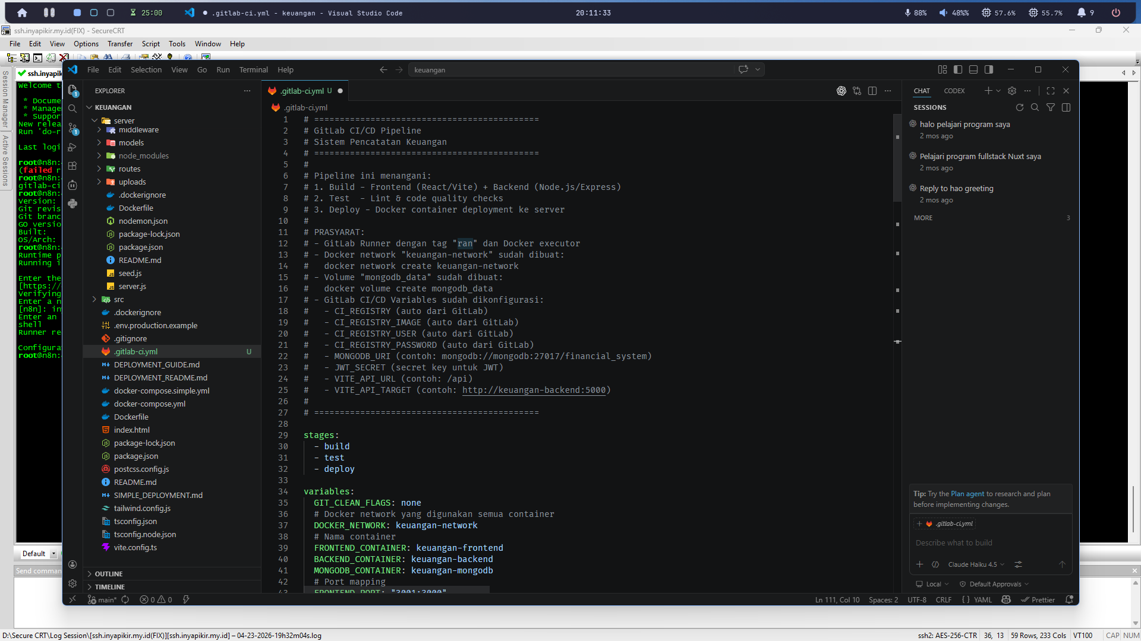Open the editor More Actions ellipsis
The width and height of the screenshot is (1141, 641).
tap(888, 91)
